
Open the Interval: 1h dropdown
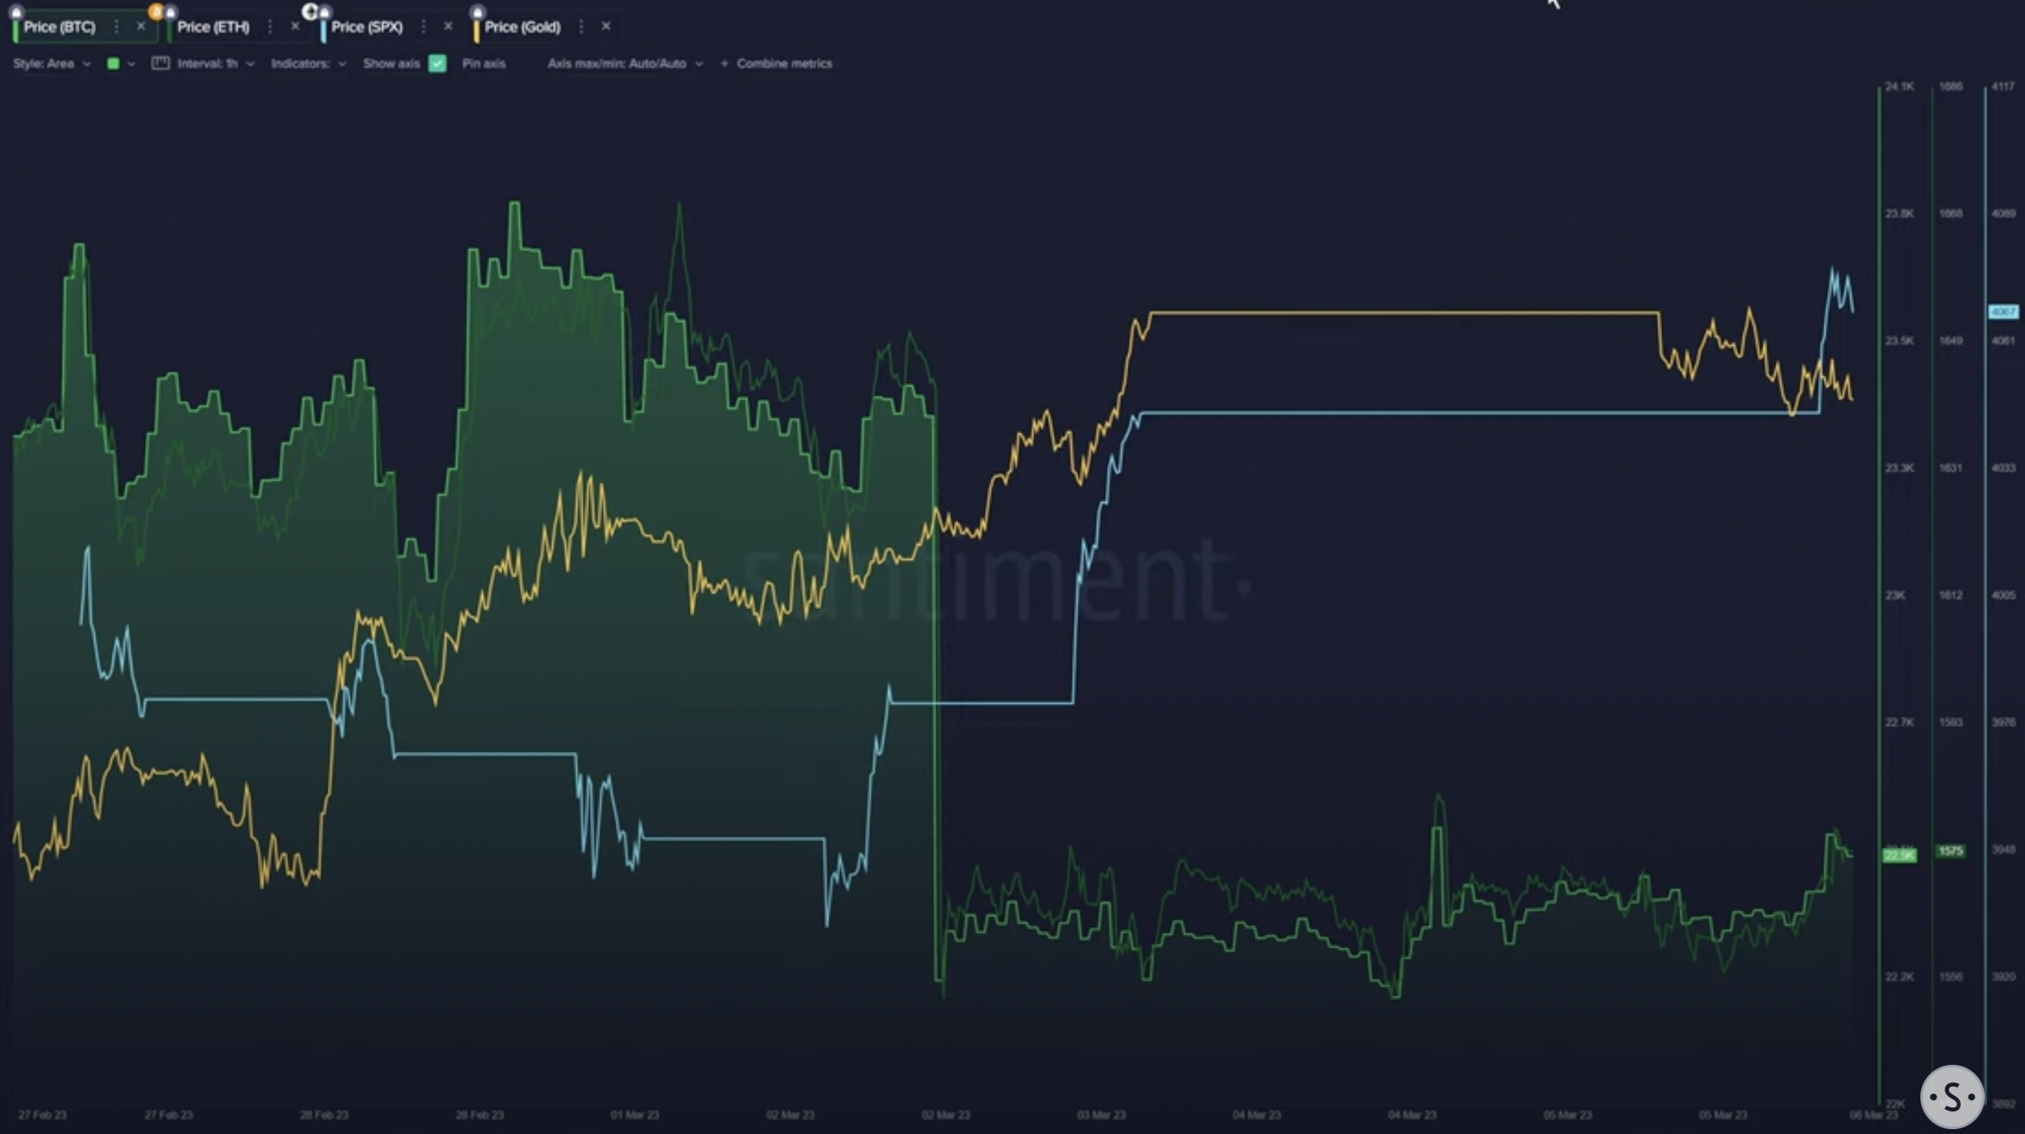[216, 64]
